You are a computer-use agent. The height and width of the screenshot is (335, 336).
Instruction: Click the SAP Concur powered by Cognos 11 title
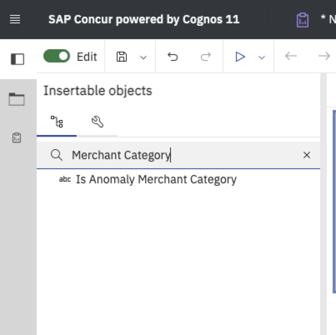pos(144,20)
